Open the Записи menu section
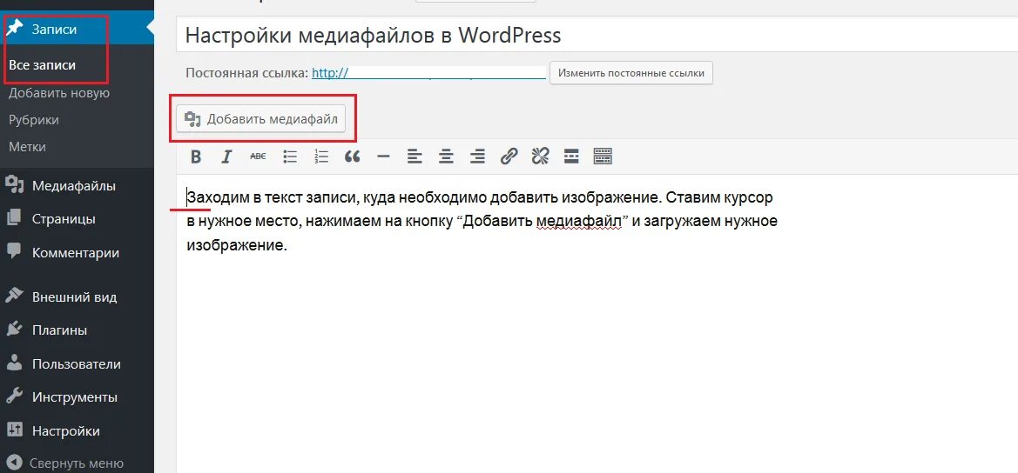This screenshot has height=473, width=1018. (x=77, y=30)
